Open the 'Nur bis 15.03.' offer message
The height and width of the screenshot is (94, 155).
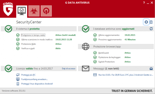tap(126, 75)
